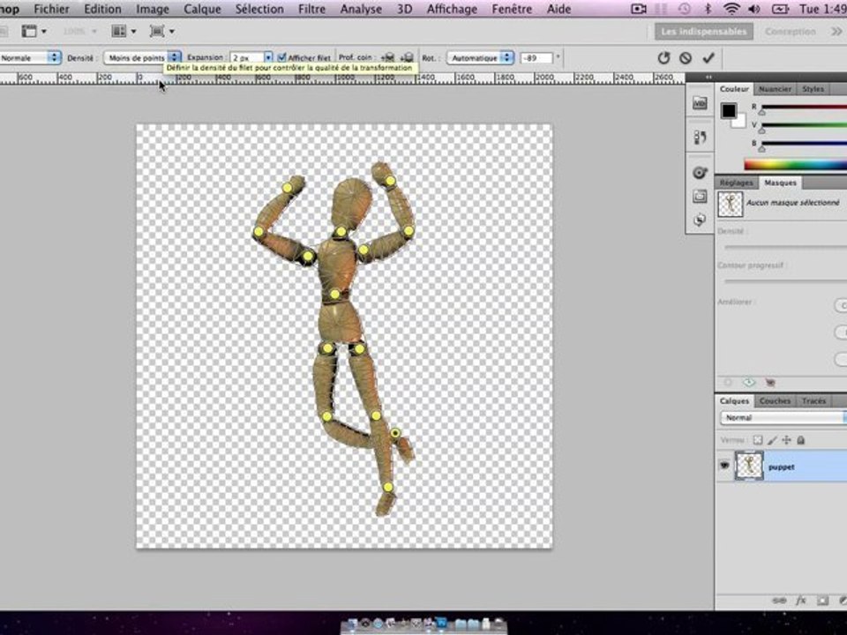Open layer blend mode dropdown Normal
The width and height of the screenshot is (847, 635).
(x=783, y=417)
